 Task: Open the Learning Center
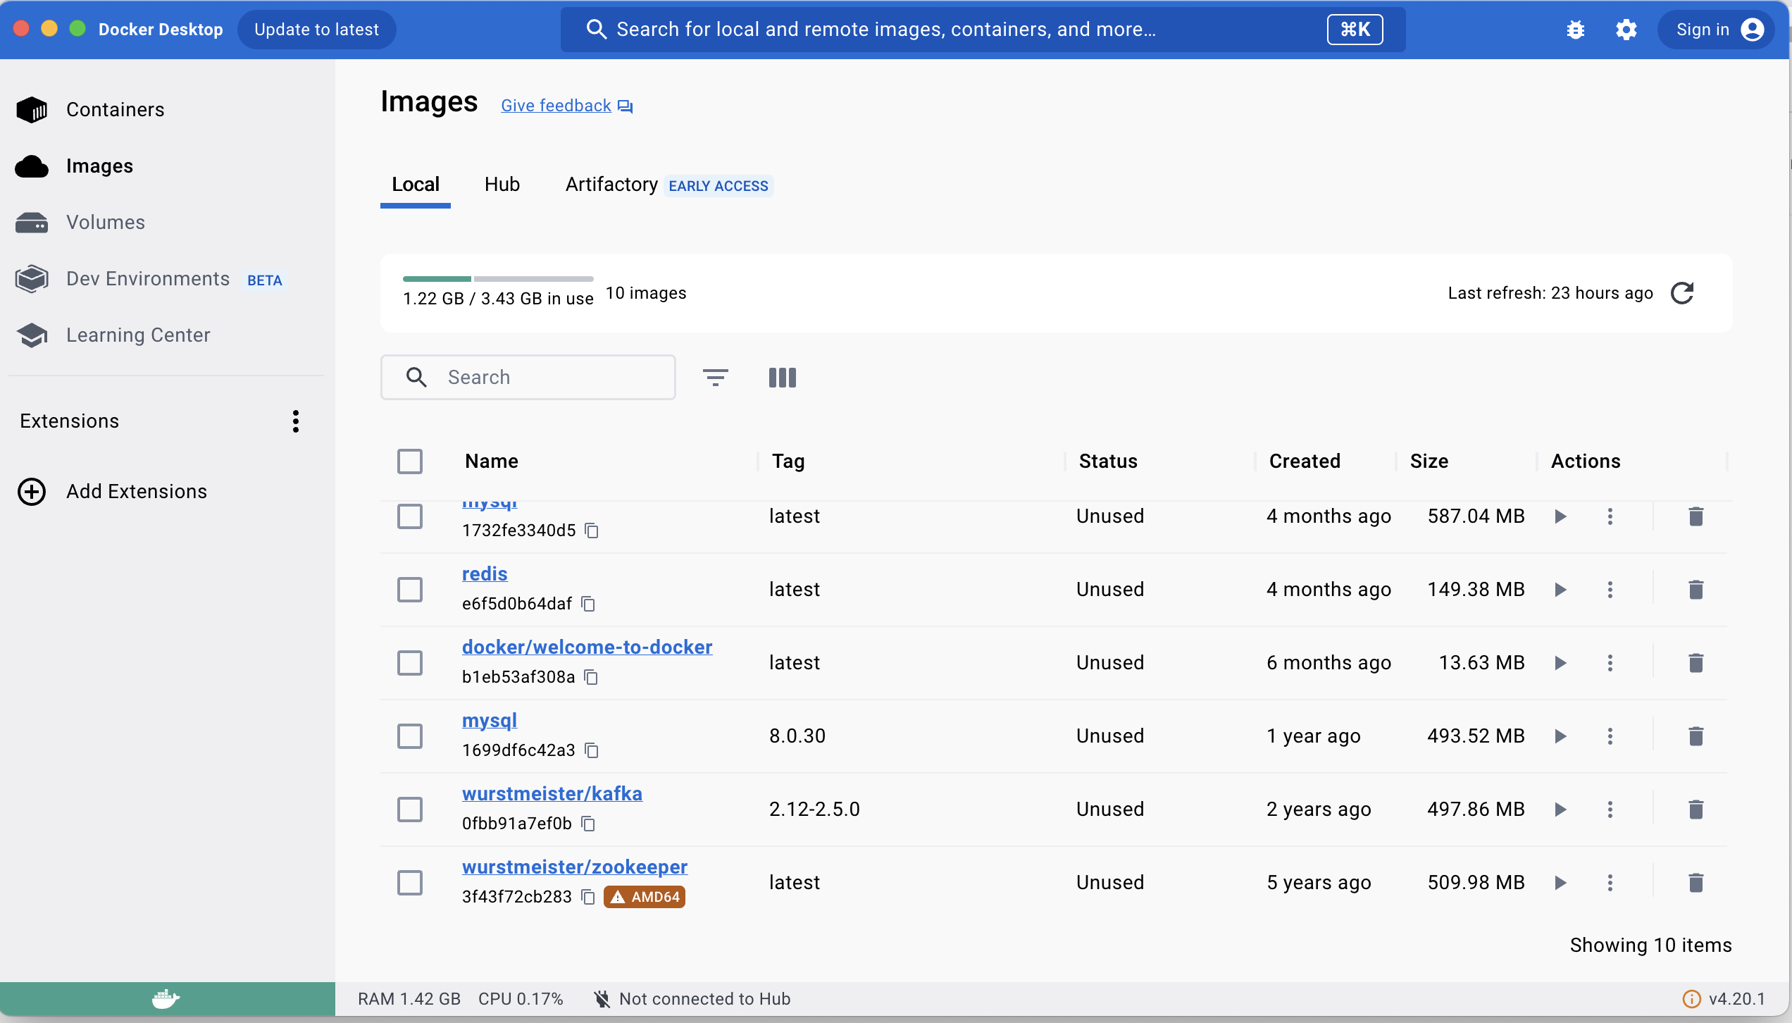(138, 335)
